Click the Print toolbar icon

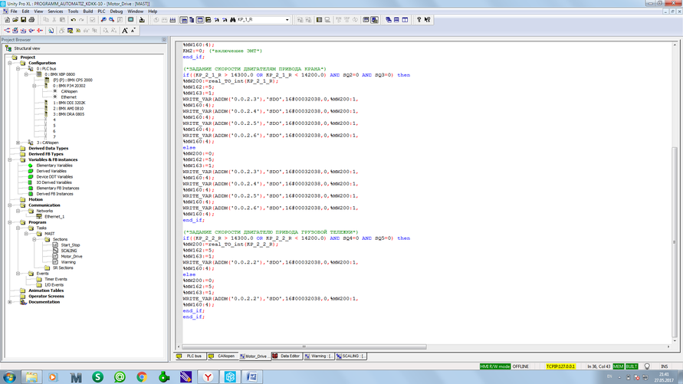click(x=32, y=20)
